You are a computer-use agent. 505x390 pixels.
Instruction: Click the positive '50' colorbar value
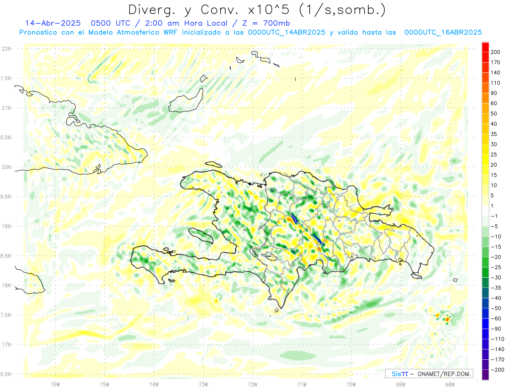494,114
